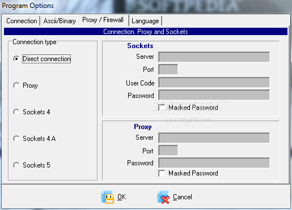Screen dimensions: 292x210
Task: Choose the Sockets 4 connection type
Action: (16, 112)
